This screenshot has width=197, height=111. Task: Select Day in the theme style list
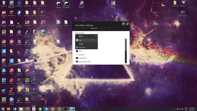86,40
